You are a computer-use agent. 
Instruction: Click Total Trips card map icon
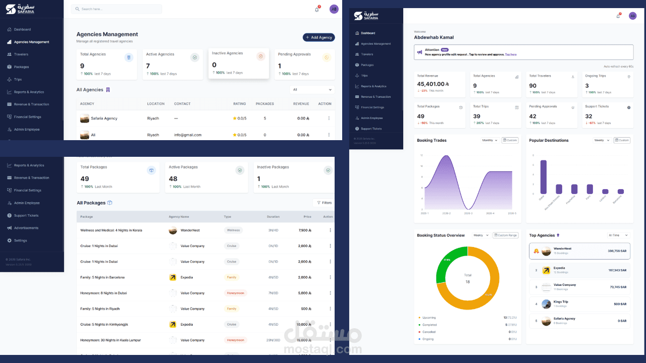pos(517,107)
